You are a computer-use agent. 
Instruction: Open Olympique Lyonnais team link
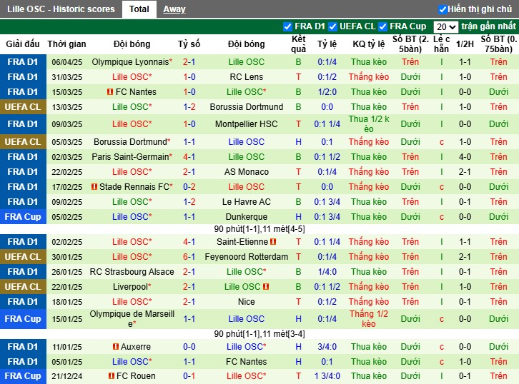coord(130,62)
